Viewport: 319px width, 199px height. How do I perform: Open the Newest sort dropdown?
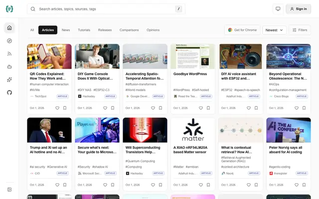point(274,30)
